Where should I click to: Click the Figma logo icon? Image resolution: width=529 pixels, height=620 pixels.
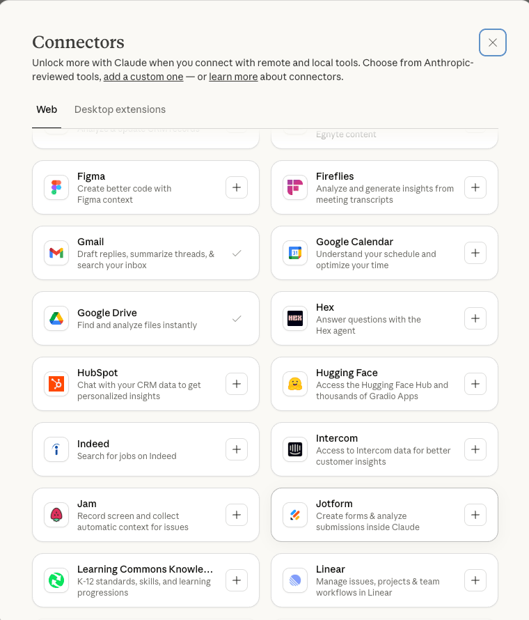point(56,187)
